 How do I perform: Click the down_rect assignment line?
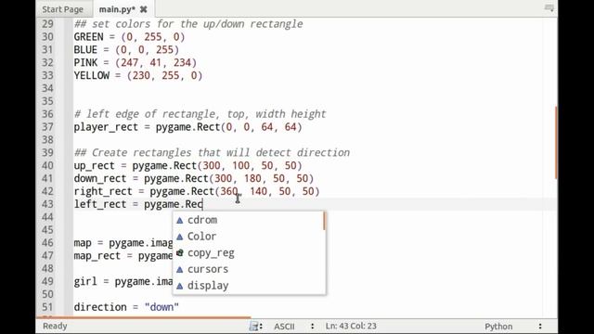point(194,178)
